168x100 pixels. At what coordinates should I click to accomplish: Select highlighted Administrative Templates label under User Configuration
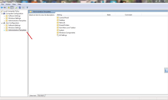(x=17, y=30)
